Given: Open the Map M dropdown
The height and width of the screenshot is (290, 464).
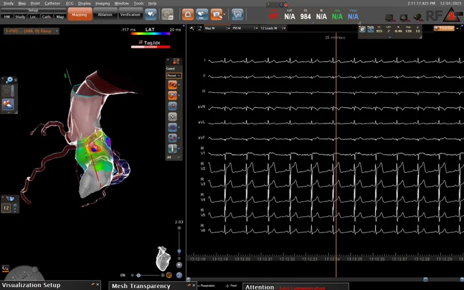Looking at the screenshot, I should click(218, 28).
